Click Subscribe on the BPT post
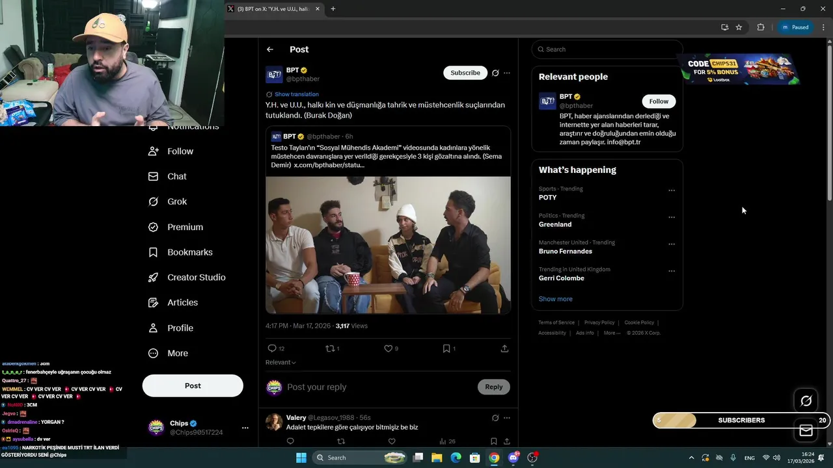 [465, 73]
